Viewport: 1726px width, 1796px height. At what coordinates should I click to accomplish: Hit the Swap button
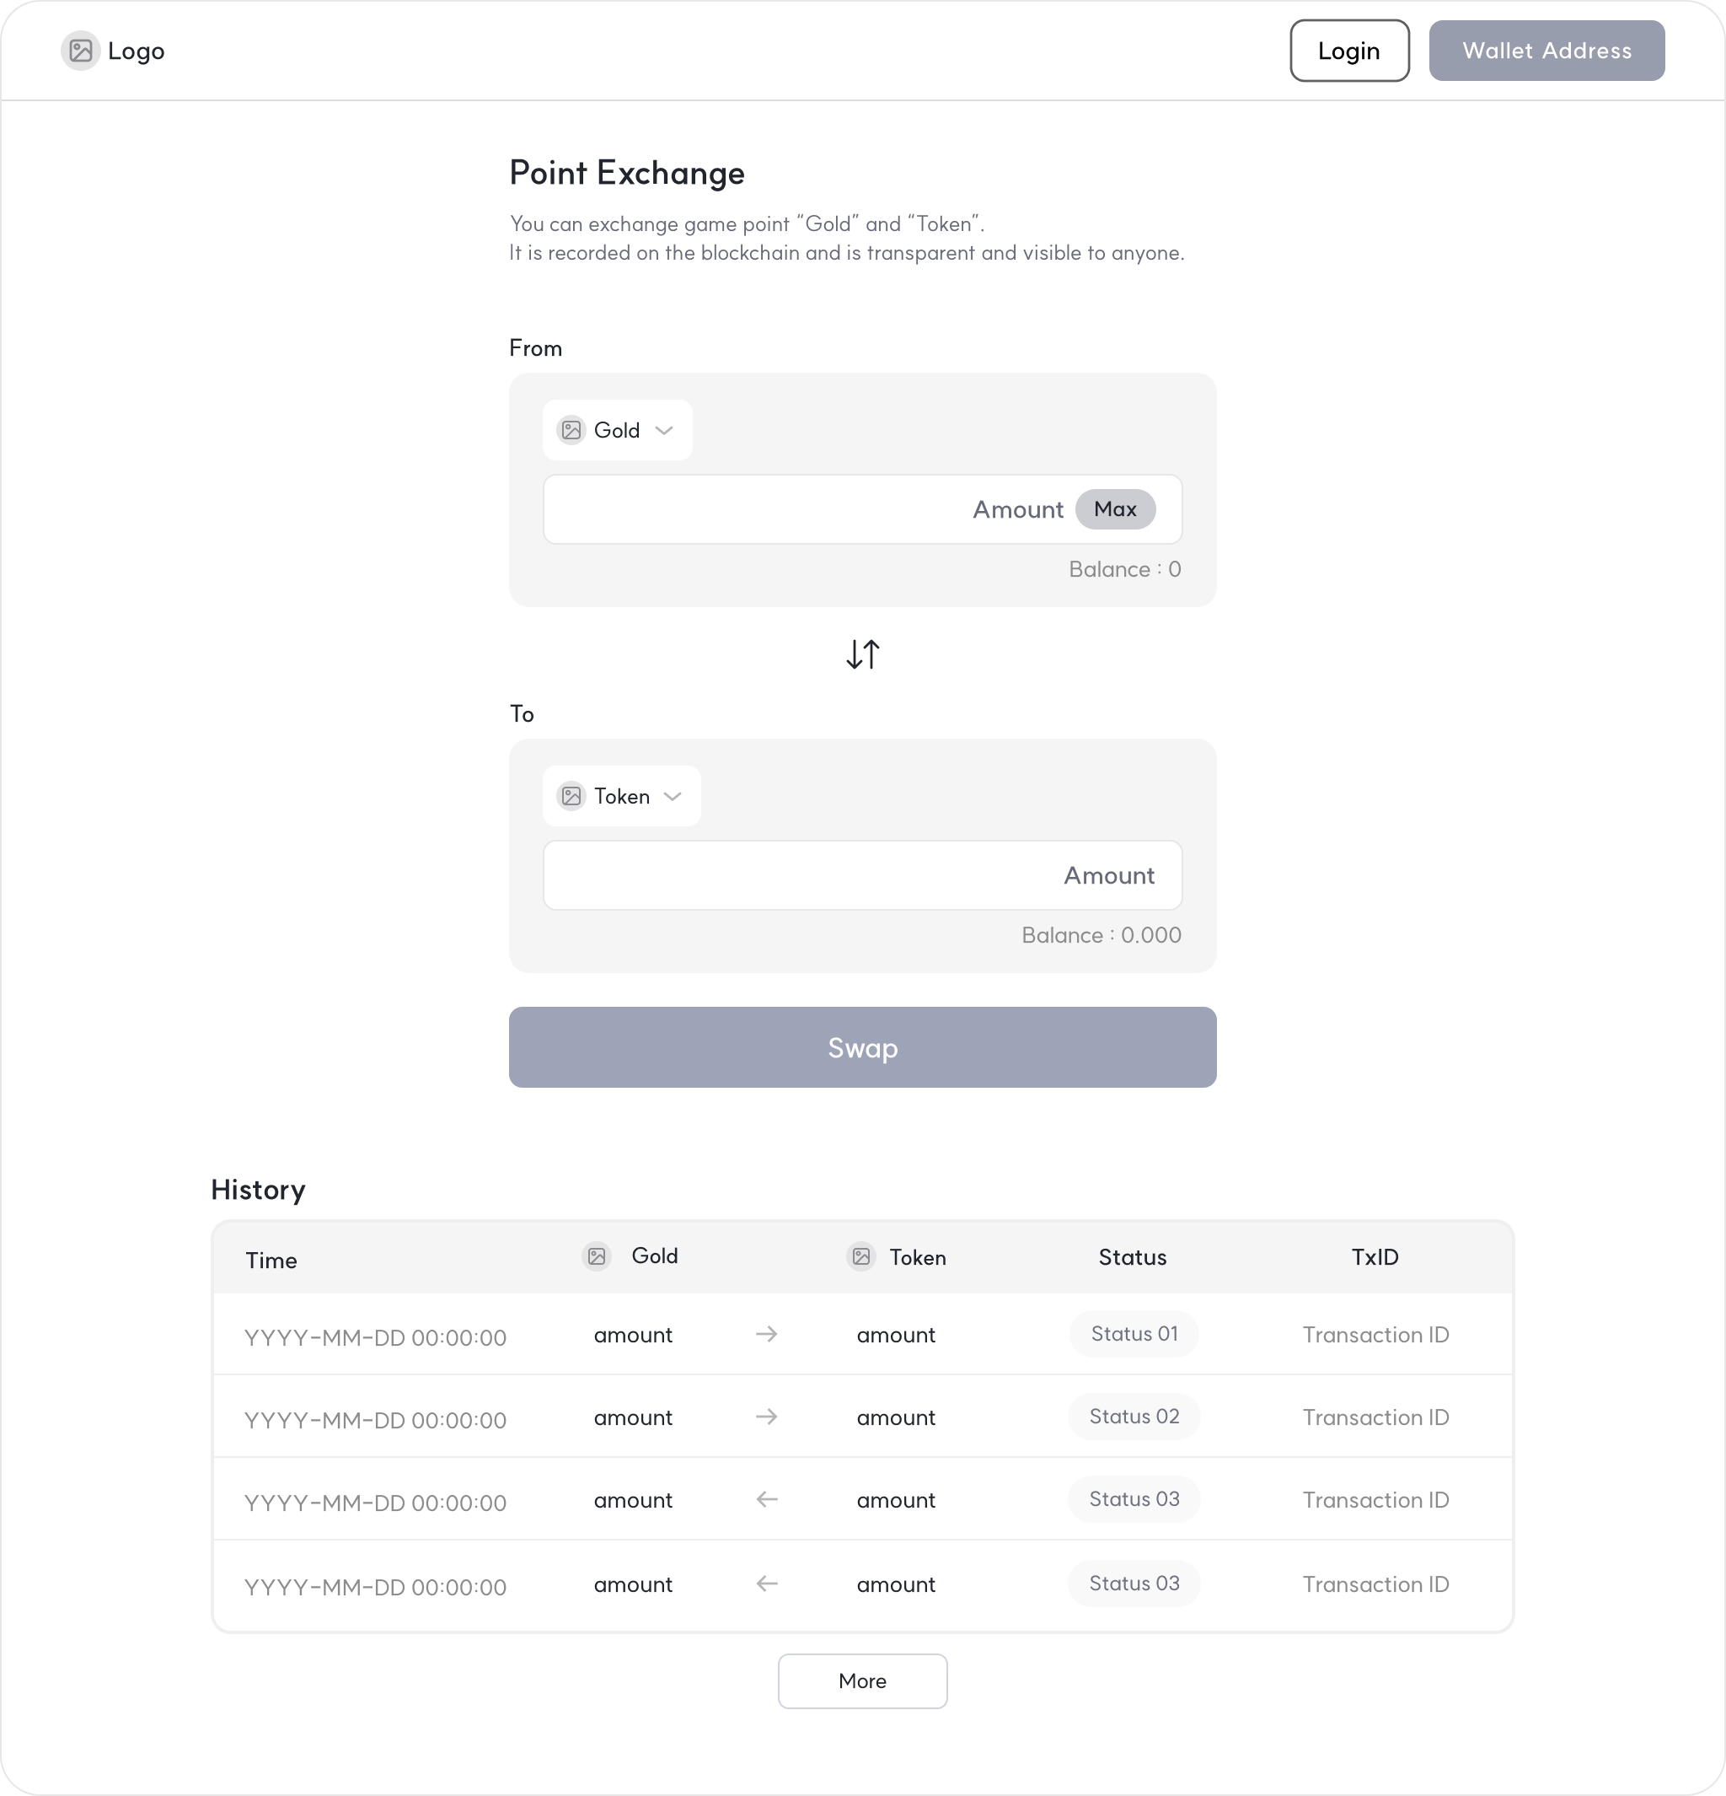[x=862, y=1047]
